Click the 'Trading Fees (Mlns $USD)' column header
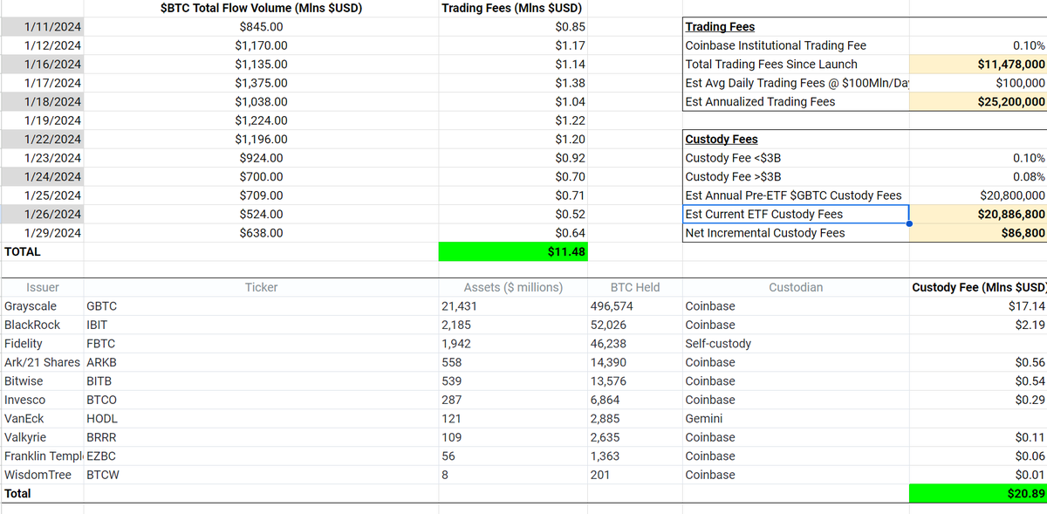Viewport: 1047px width, 514px height. click(513, 9)
